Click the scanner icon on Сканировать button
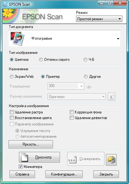Image resolution: width=129 pixels, height=184 pixels. [73, 159]
